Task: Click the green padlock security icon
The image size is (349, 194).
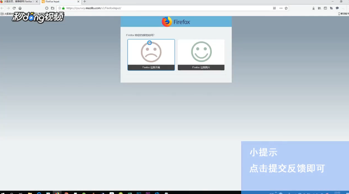Action: coord(63,8)
